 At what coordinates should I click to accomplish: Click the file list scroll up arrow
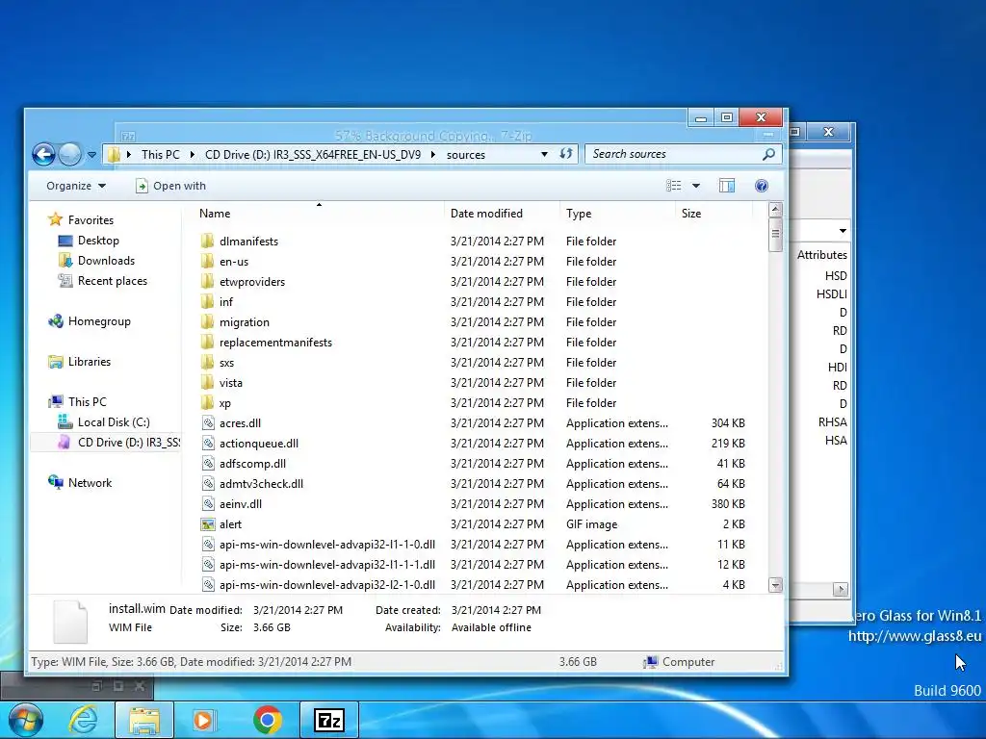(775, 209)
